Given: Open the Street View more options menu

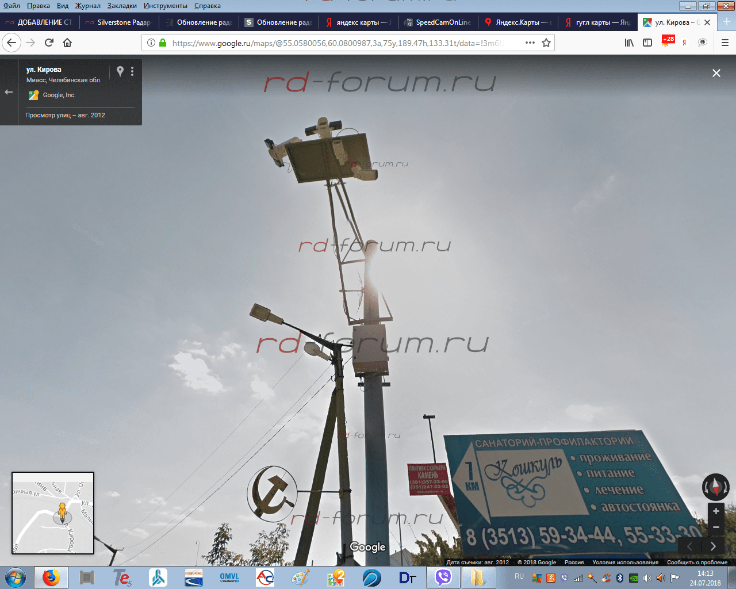Looking at the screenshot, I should 132,71.
